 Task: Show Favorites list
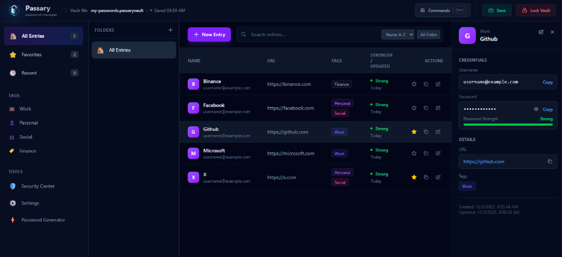(44, 55)
